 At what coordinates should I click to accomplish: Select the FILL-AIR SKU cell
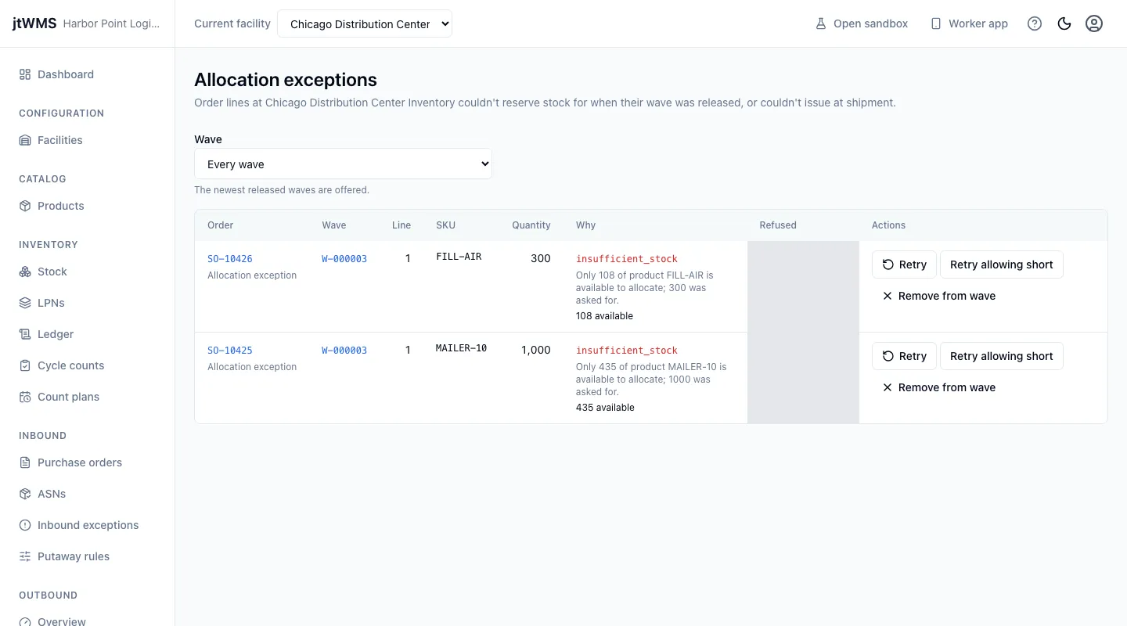tap(459, 257)
